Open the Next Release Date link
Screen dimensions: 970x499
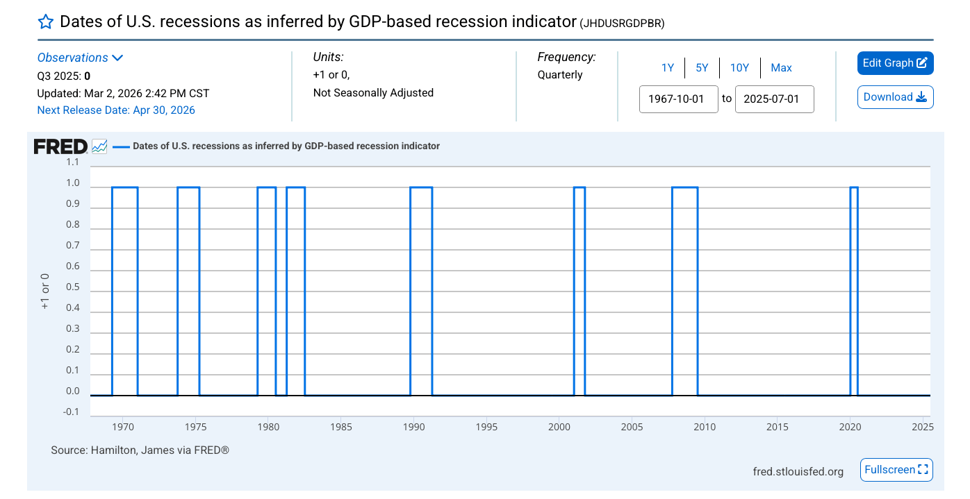click(116, 110)
